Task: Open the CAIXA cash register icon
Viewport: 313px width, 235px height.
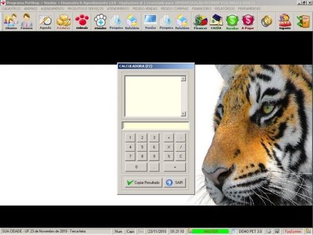Action: (x=216, y=21)
